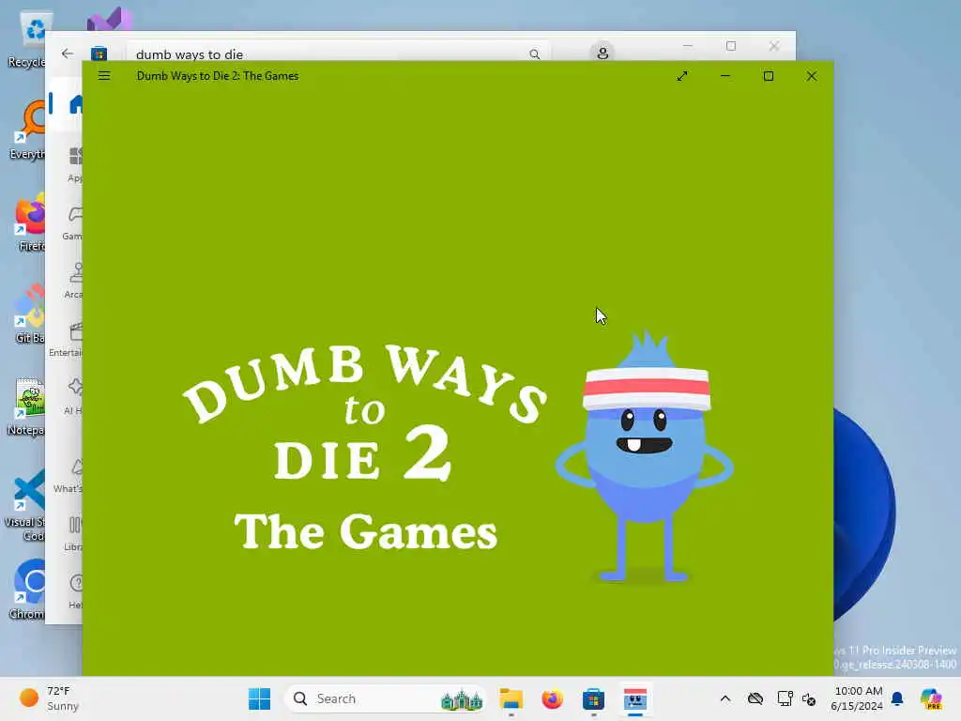The height and width of the screenshot is (721, 961).
Task: Open the weather widget showing 72°F Sunny
Action: 51,698
